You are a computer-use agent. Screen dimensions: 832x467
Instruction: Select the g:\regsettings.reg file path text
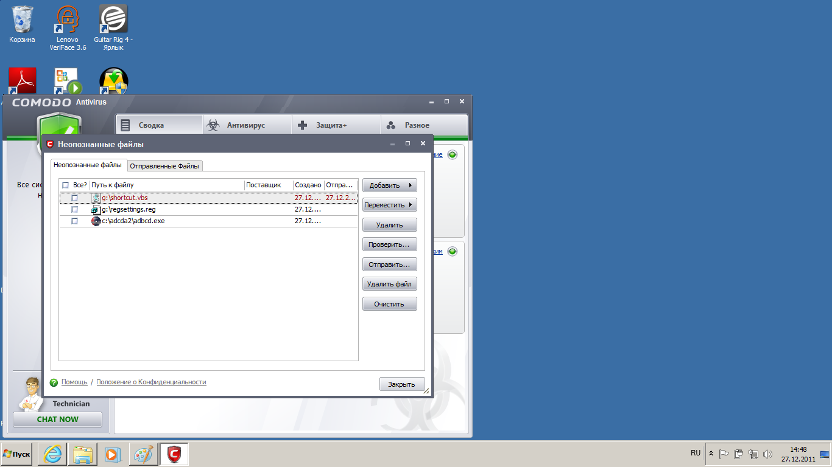129,209
